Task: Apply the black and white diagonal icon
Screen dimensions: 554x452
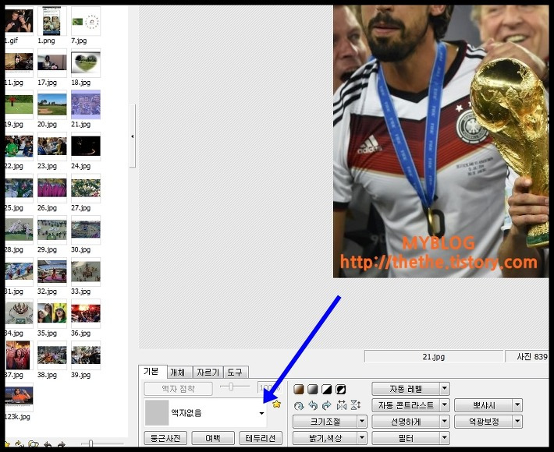Action: point(327,389)
